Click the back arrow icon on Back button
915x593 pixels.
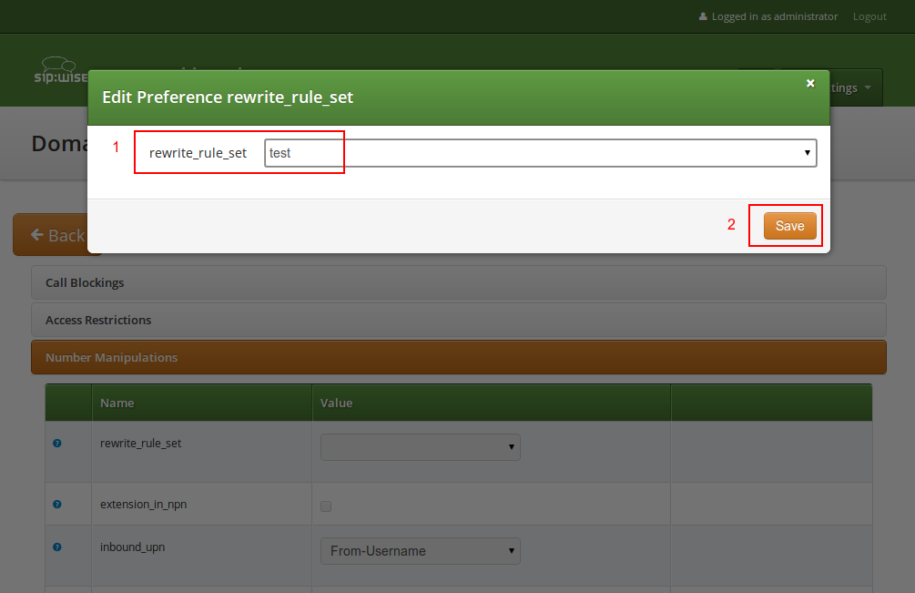pyautogui.click(x=36, y=234)
